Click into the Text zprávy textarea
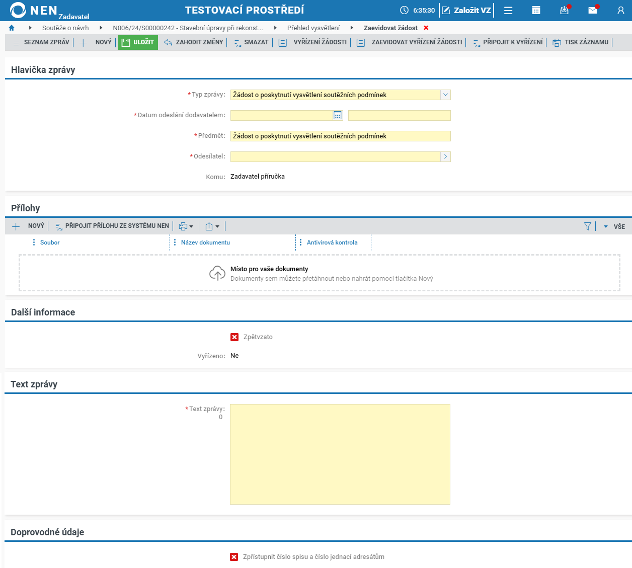Viewport: 632px width, 568px height. [340, 454]
